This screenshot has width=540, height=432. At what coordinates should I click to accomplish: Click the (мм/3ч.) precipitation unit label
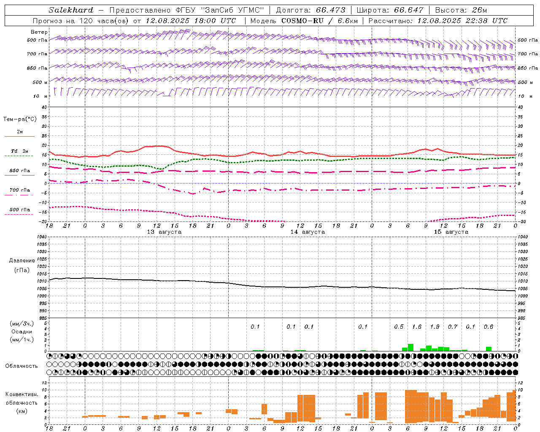pos(22,324)
